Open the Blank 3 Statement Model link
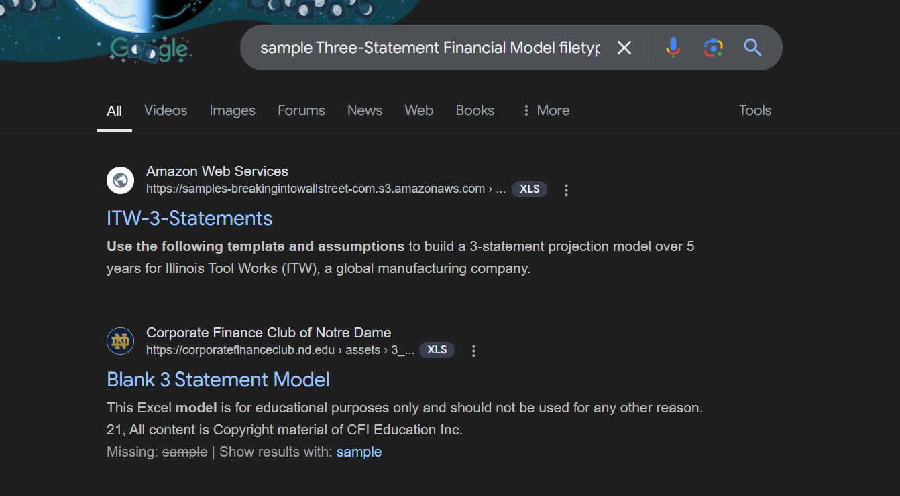The height and width of the screenshot is (496, 900). pyautogui.click(x=218, y=380)
